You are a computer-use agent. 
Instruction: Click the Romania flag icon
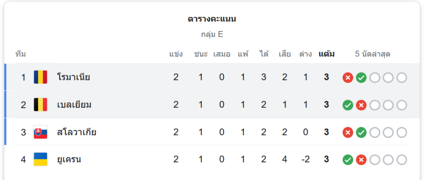(40, 77)
